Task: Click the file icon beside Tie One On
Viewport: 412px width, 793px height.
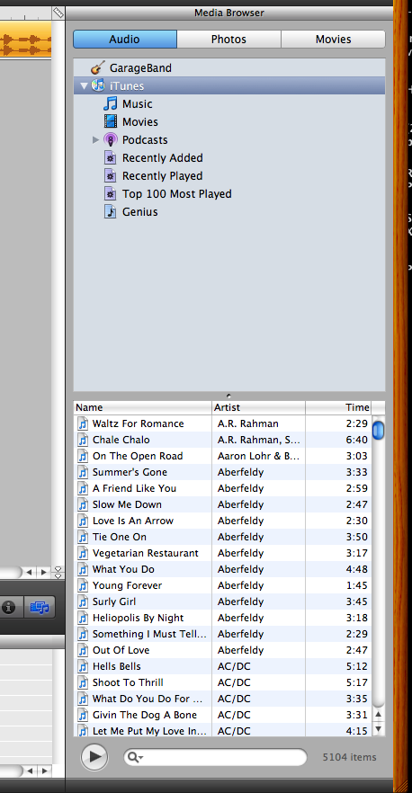Action: (x=83, y=537)
